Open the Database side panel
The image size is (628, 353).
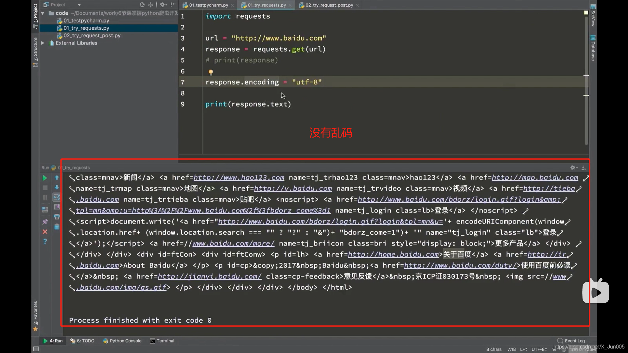tap(593, 48)
